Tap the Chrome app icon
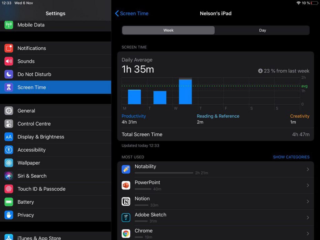The width and height of the screenshot is (320, 240). pyautogui.click(x=126, y=233)
